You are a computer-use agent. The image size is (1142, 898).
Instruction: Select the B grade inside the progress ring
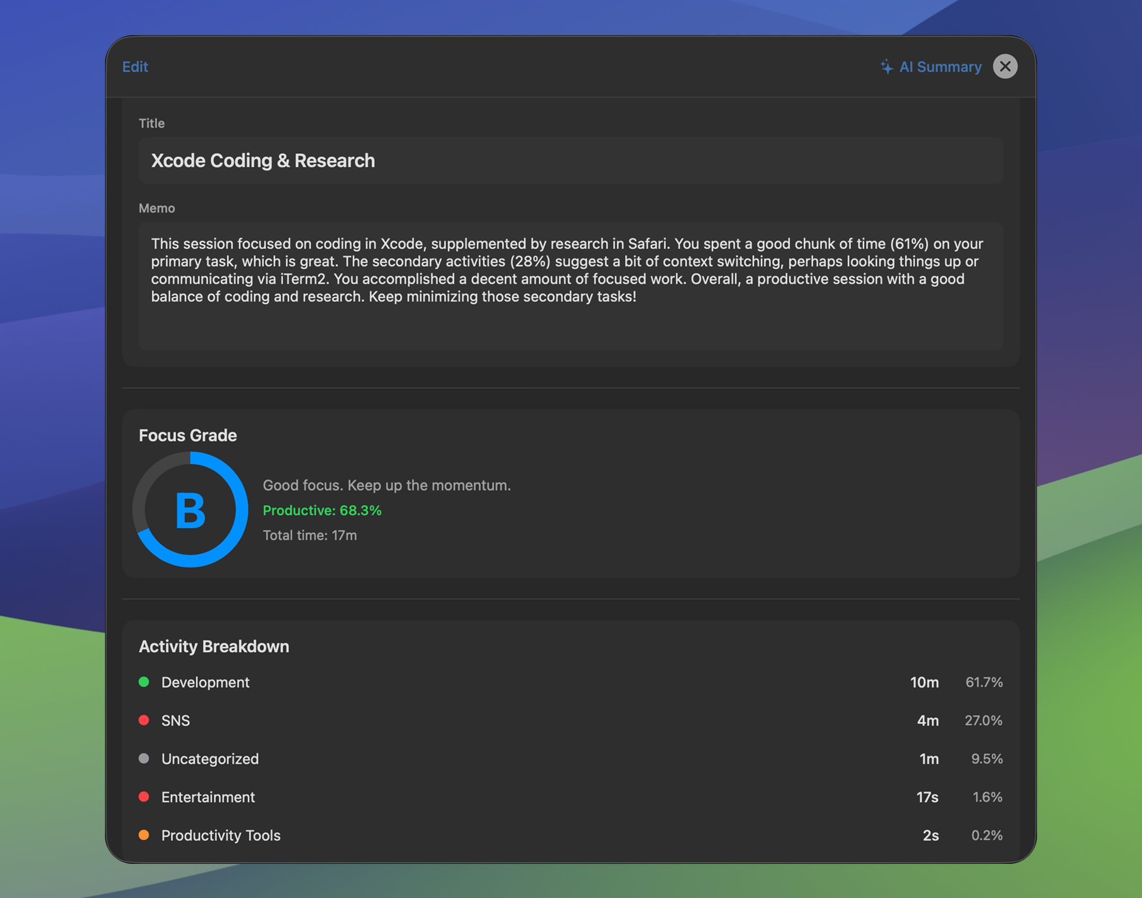click(190, 509)
